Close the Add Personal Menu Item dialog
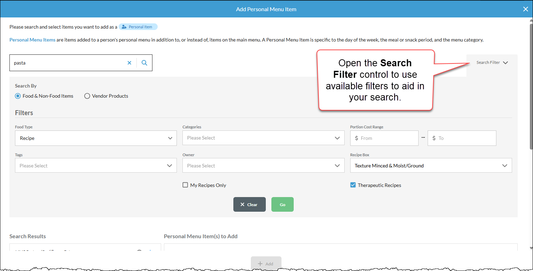Viewport: 533px width, 271px height. (x=526, y=9)
